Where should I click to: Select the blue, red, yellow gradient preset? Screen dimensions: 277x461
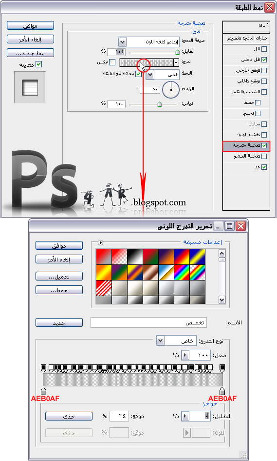pyautogui.click(x=182, y=257)
